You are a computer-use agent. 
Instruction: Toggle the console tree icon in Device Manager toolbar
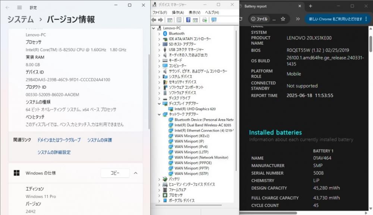tap(170, 20)
